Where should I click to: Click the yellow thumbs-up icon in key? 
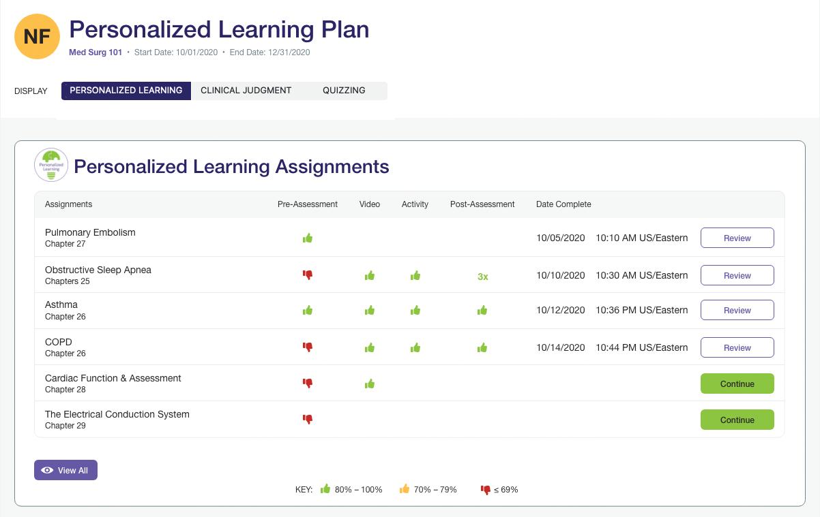click(405, 489)
